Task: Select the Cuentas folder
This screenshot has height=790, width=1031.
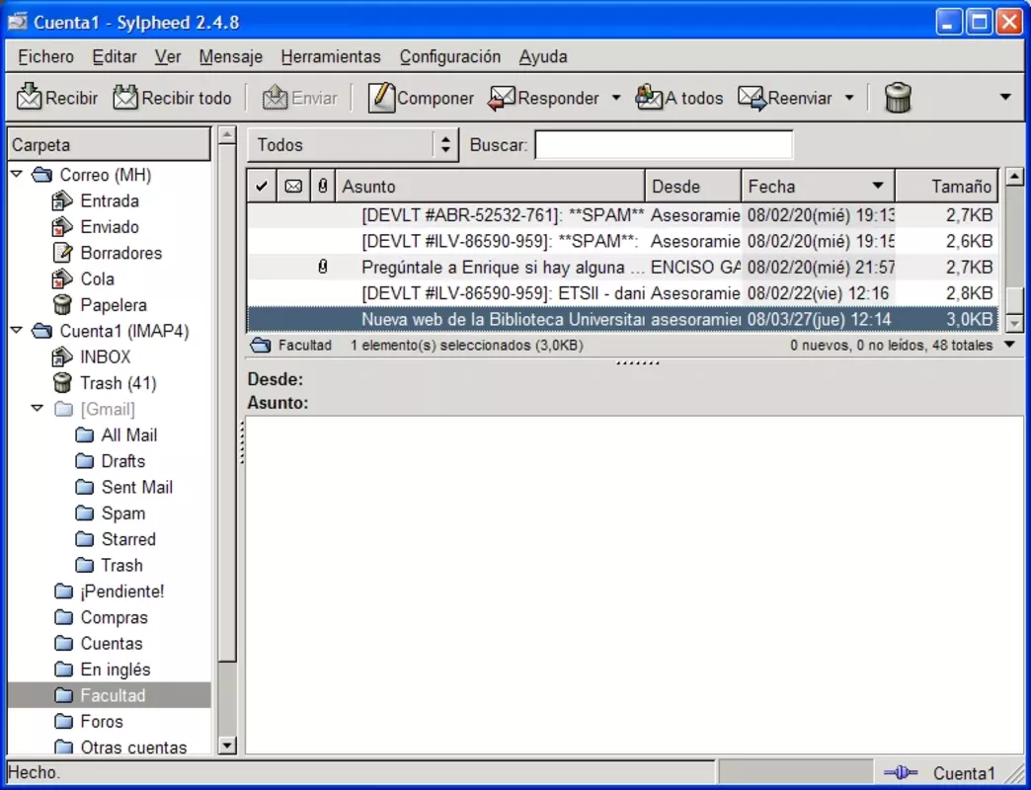Action: pos(99,644)
